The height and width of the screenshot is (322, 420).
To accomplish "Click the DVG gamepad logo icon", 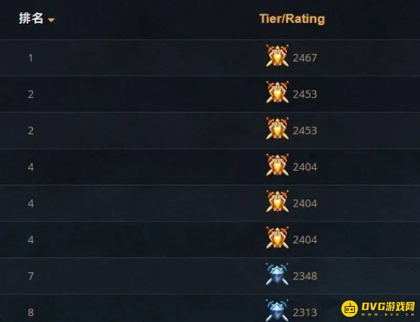I will pos(350,308).
